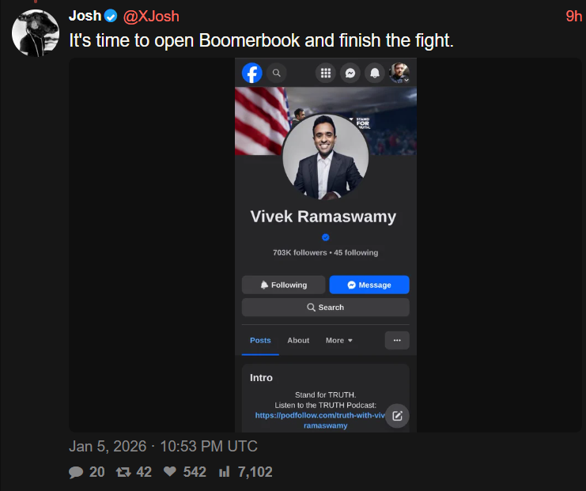Viewport: 586px width, 491px height.
Task: Toggle the Following button
Action: 284,285
